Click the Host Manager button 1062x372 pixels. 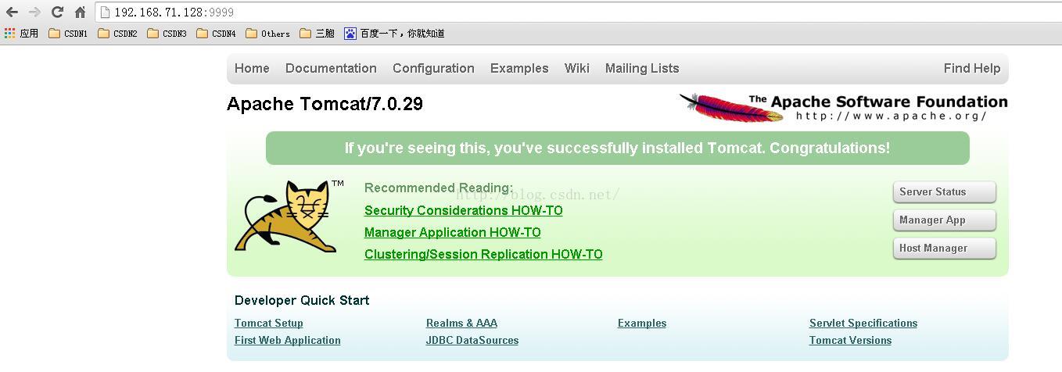coord(945,248)
